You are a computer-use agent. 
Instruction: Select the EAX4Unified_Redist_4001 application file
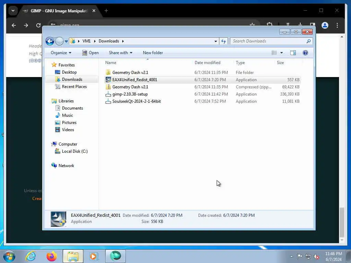coord(134,79)
